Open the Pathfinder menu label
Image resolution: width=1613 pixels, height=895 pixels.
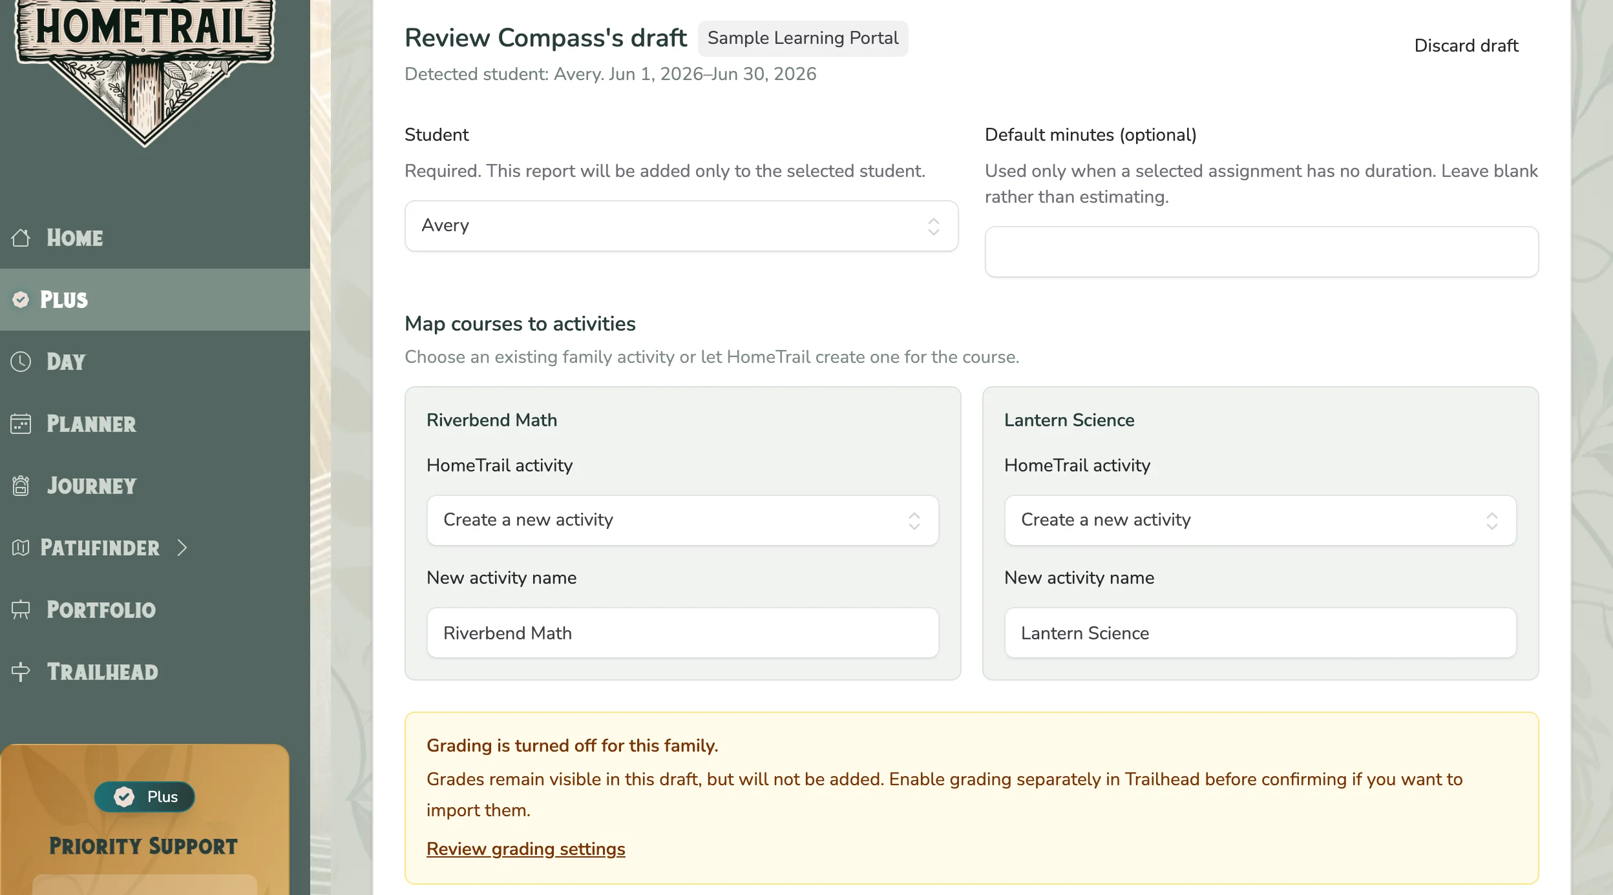100,548
